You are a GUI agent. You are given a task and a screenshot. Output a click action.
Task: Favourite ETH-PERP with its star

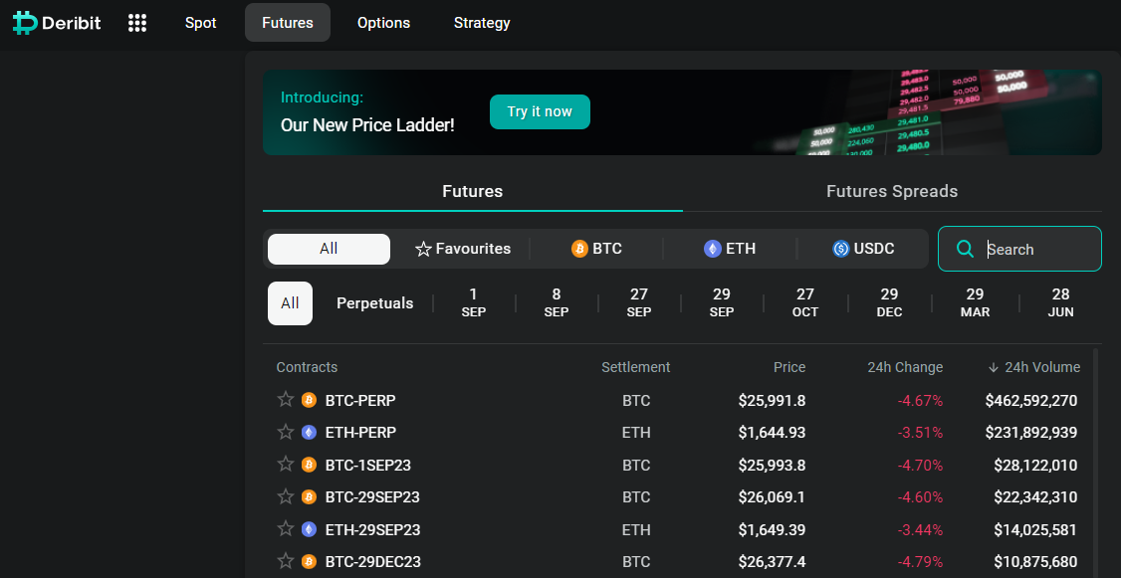click(x=286, y=432)
